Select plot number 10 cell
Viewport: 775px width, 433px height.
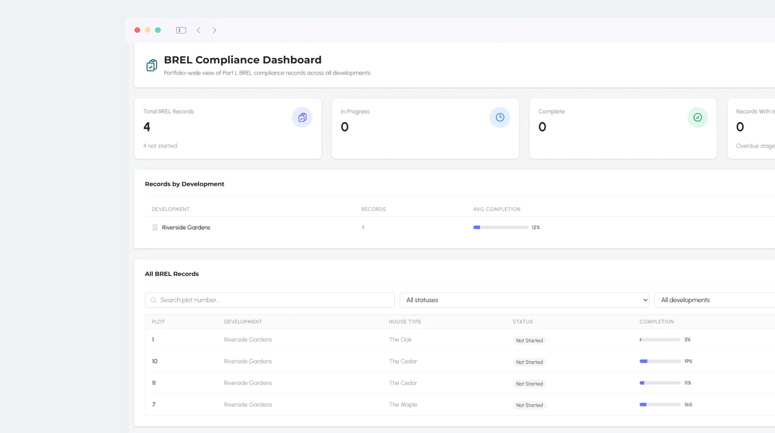pyautogui.click(x=155, y=362)
